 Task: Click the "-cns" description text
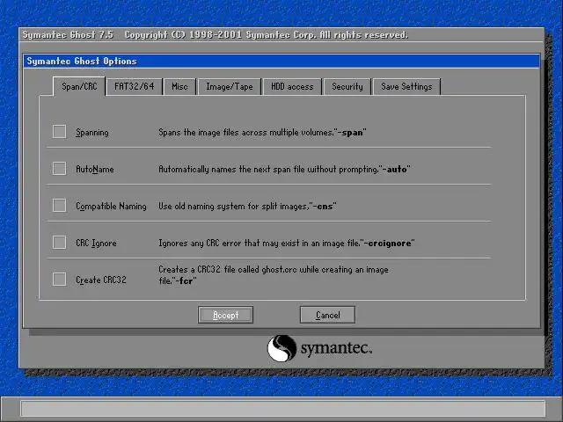(x=247, y=207)
